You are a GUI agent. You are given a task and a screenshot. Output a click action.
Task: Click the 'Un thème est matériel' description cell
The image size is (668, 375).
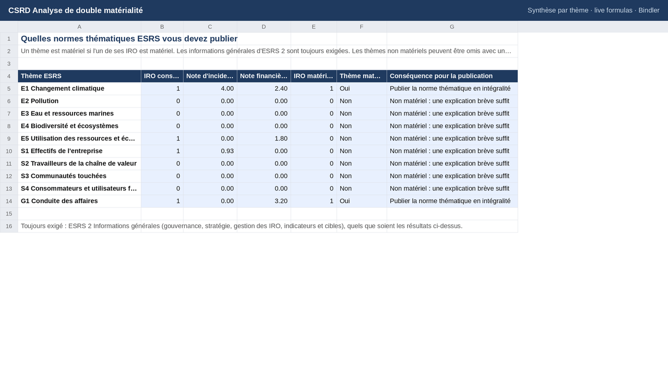268,51
